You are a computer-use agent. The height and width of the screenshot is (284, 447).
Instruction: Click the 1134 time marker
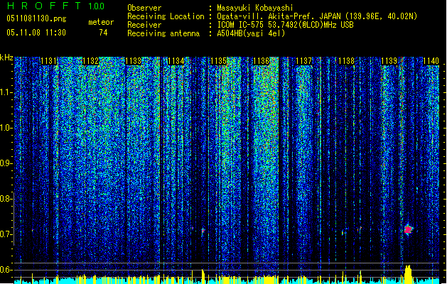click(176, 61)
